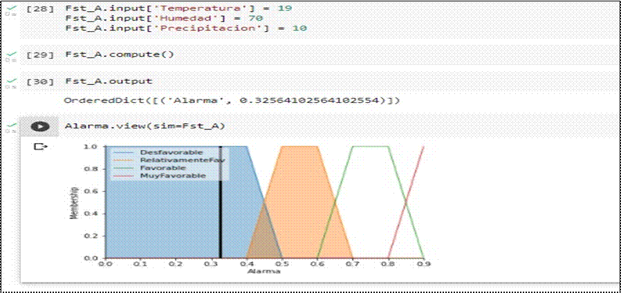The width and height of the screenshot is (621, 293).
Task: Run the Alarma.view cell with play button
Action: [41, 126]
